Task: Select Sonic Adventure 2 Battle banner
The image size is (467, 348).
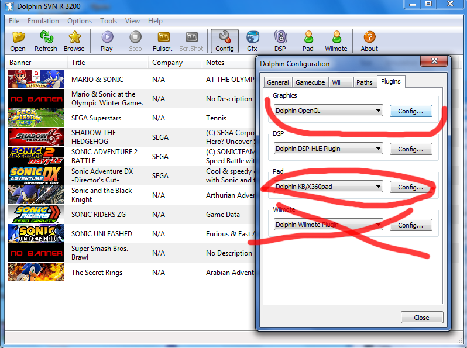Action: (36, 156)
